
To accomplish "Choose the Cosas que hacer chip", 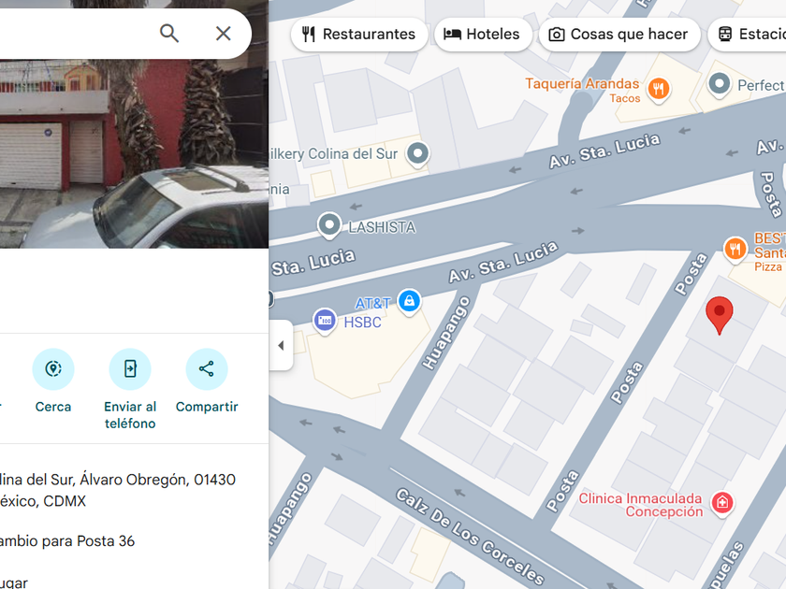I will click(619, 34).
